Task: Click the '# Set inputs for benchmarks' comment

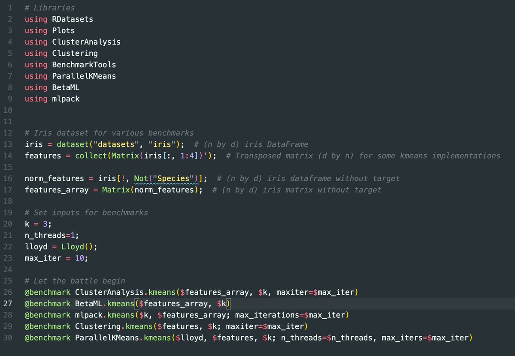Action: (x=86, y=212)
